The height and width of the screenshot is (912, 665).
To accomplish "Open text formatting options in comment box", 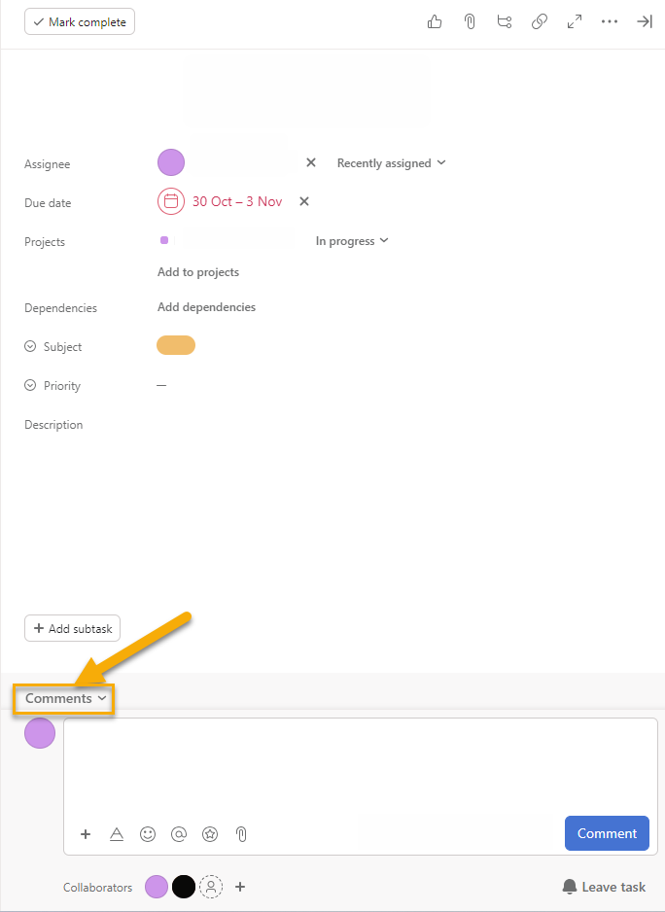I will [x=117, y=833].
